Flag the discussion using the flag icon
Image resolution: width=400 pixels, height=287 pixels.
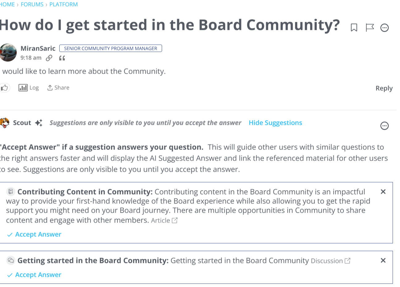(369, 28)
